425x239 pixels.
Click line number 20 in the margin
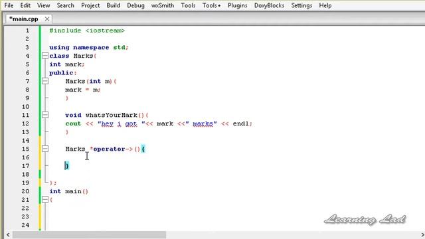click(x=25, y=191)
